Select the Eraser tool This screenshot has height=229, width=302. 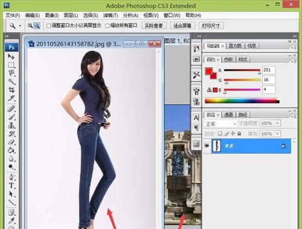pyautogui.click(x=11, y=142)
